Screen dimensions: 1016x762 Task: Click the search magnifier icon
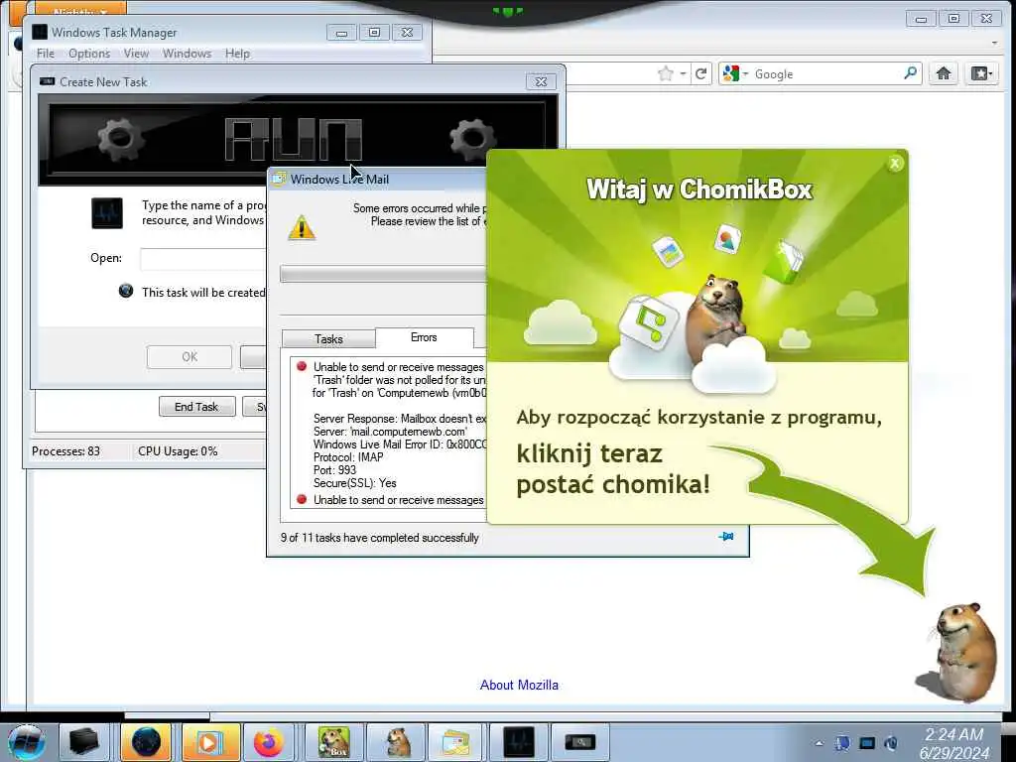pos(911,73)
